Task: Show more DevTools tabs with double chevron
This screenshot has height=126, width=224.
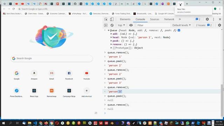Action: tap(180, 19)
